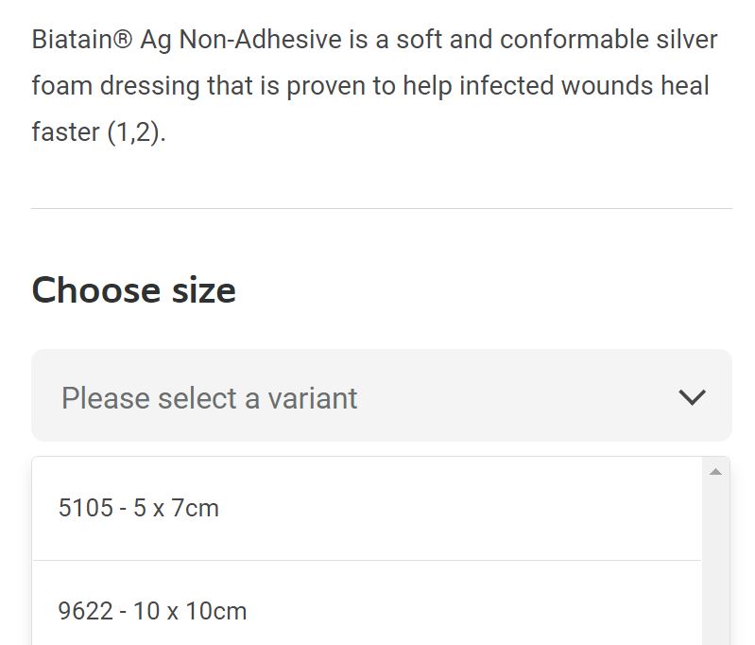Click the scrollbar up arrow in options list
This screenshot has height=645, width=755.
point(715,471)
